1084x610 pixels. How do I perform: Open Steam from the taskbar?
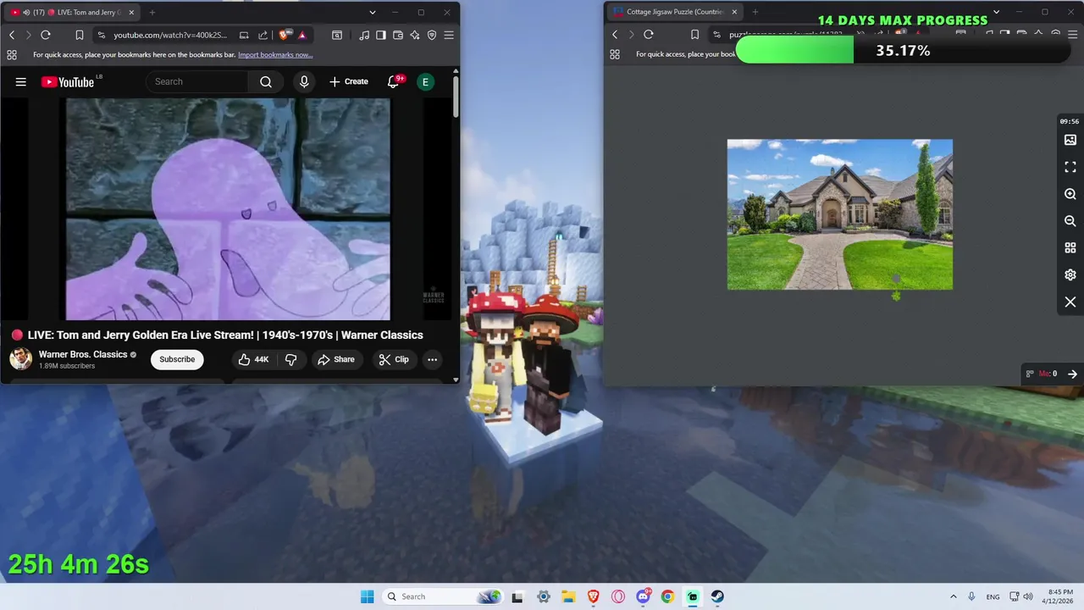point(717,596)
